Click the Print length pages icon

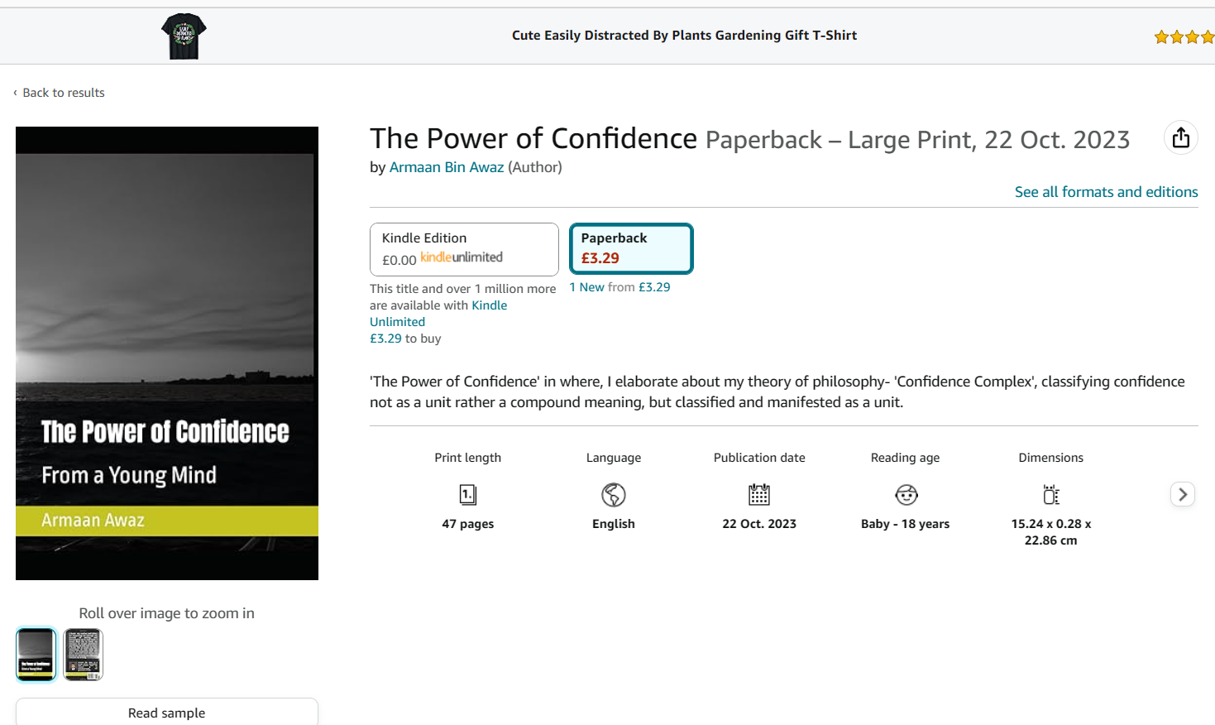point(468,495)
